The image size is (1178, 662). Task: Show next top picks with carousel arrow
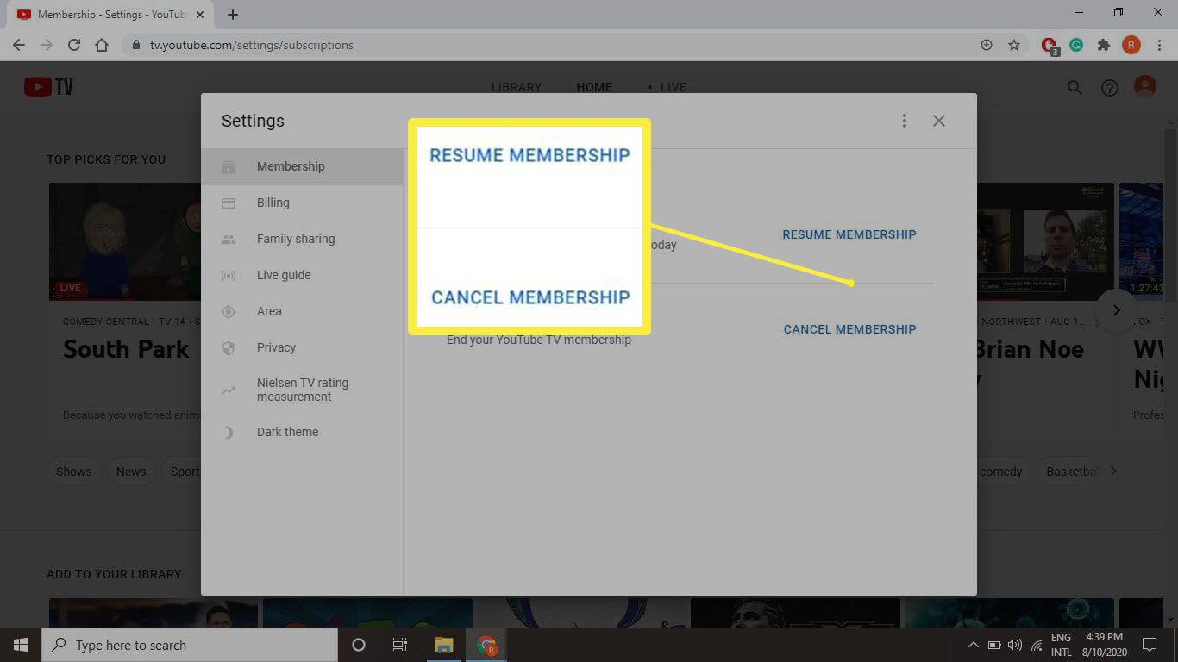click(x=1116, y=310)
